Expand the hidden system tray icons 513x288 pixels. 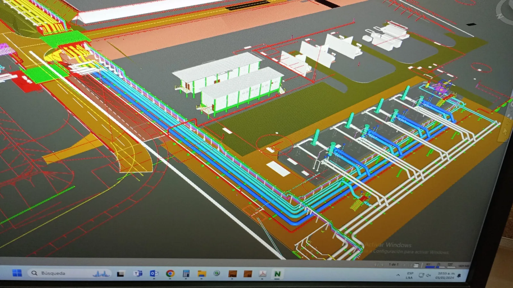398,275
